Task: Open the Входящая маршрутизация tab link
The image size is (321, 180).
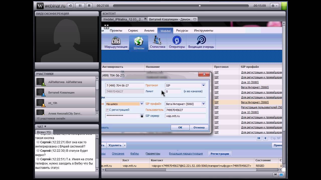Action: pyautogui.click(x=186, y=153)
